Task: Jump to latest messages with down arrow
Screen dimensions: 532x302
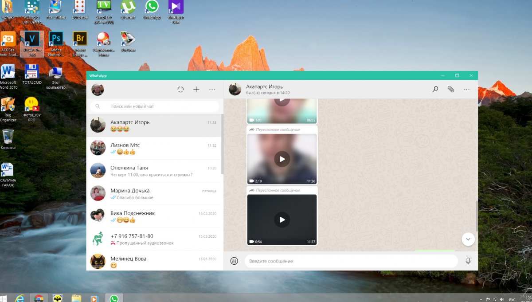Action: (468, 239)
